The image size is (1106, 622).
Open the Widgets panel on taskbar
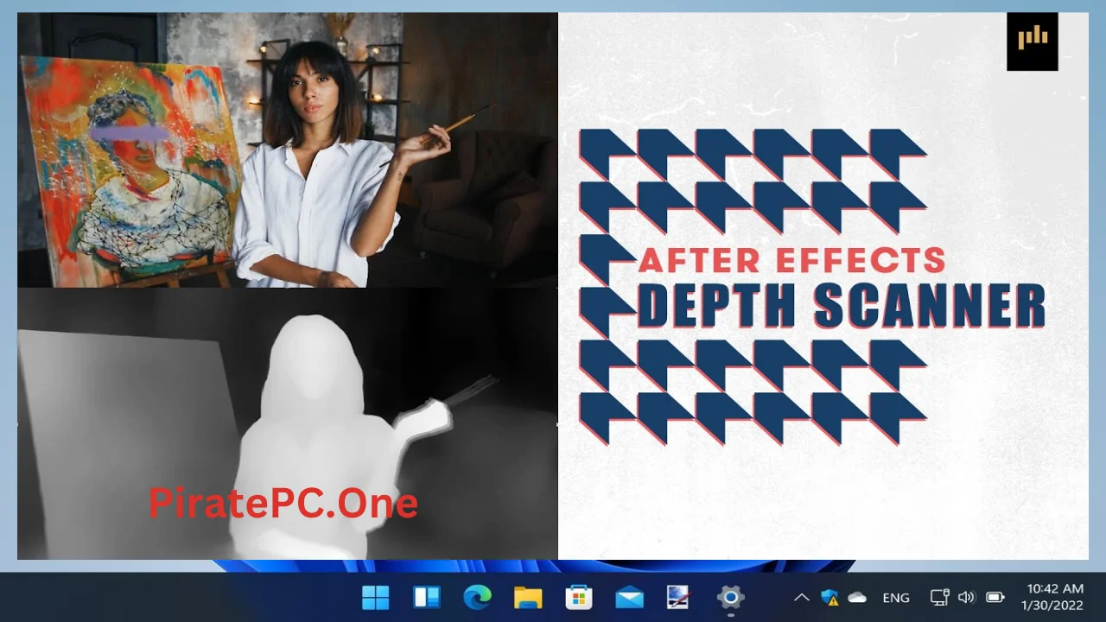click(427, 597)
